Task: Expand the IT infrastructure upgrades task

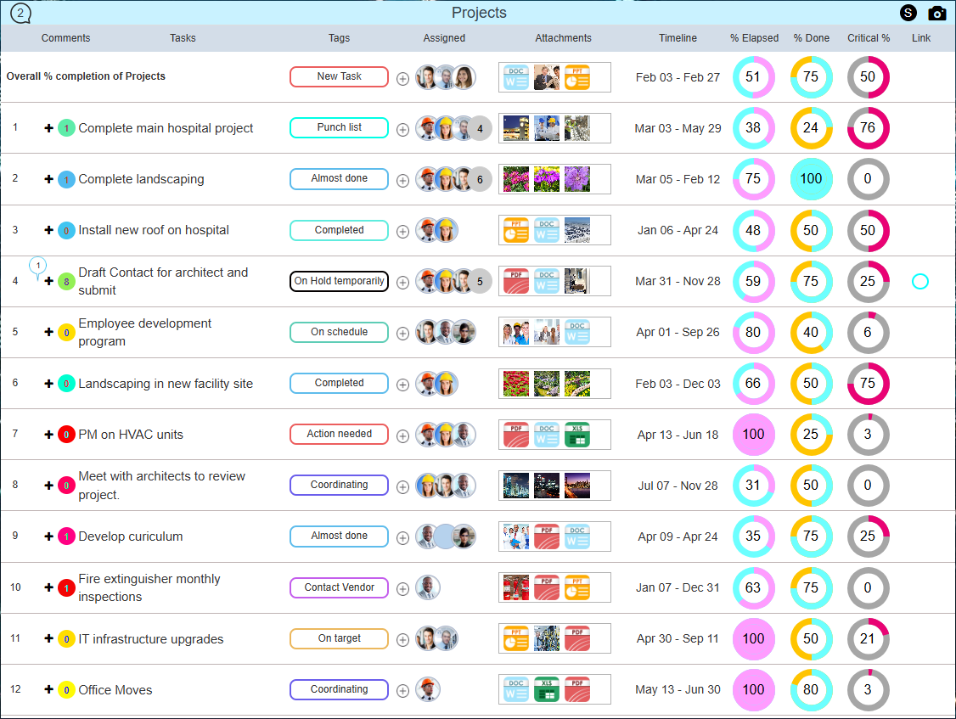Action: click(48, 639)
